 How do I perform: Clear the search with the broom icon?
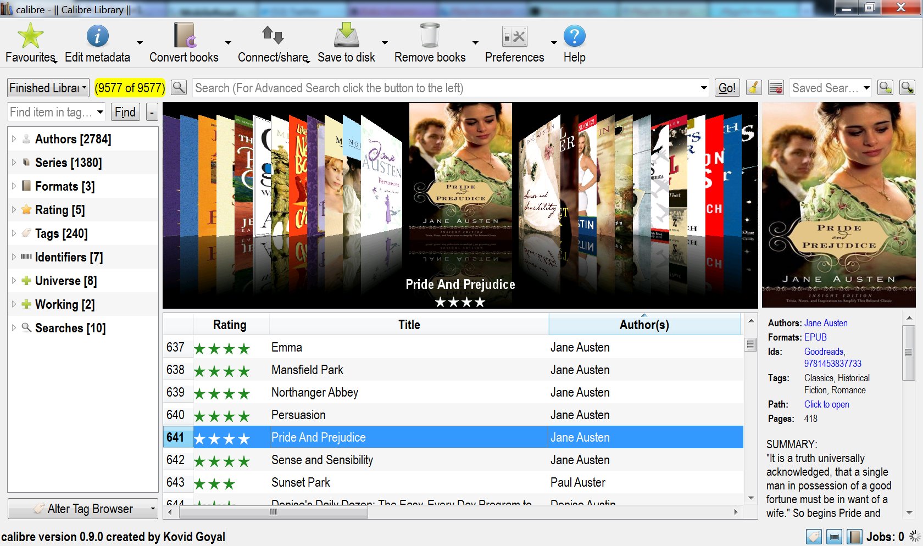[x=754, y=87]
